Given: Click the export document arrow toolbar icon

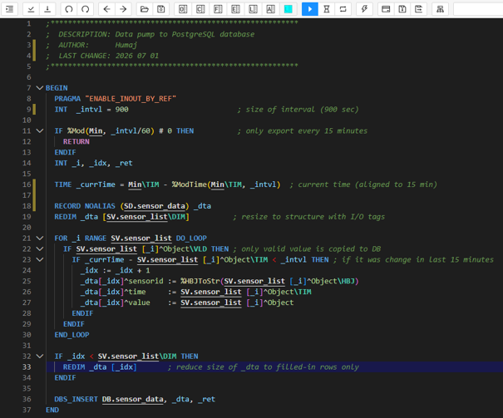Looking at the screenshot, I should (419, 9).
